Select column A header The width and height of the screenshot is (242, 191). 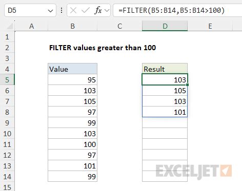pos(31,26)
